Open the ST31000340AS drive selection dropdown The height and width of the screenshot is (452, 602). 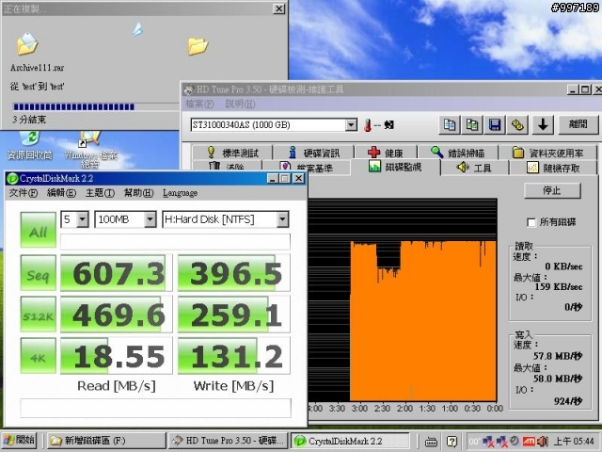(351, 125)
